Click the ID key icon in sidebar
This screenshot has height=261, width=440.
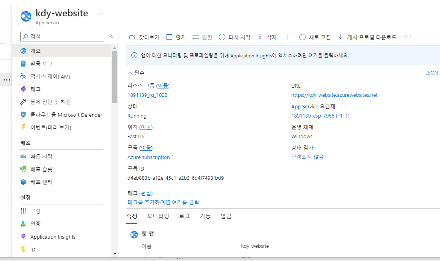23,249
